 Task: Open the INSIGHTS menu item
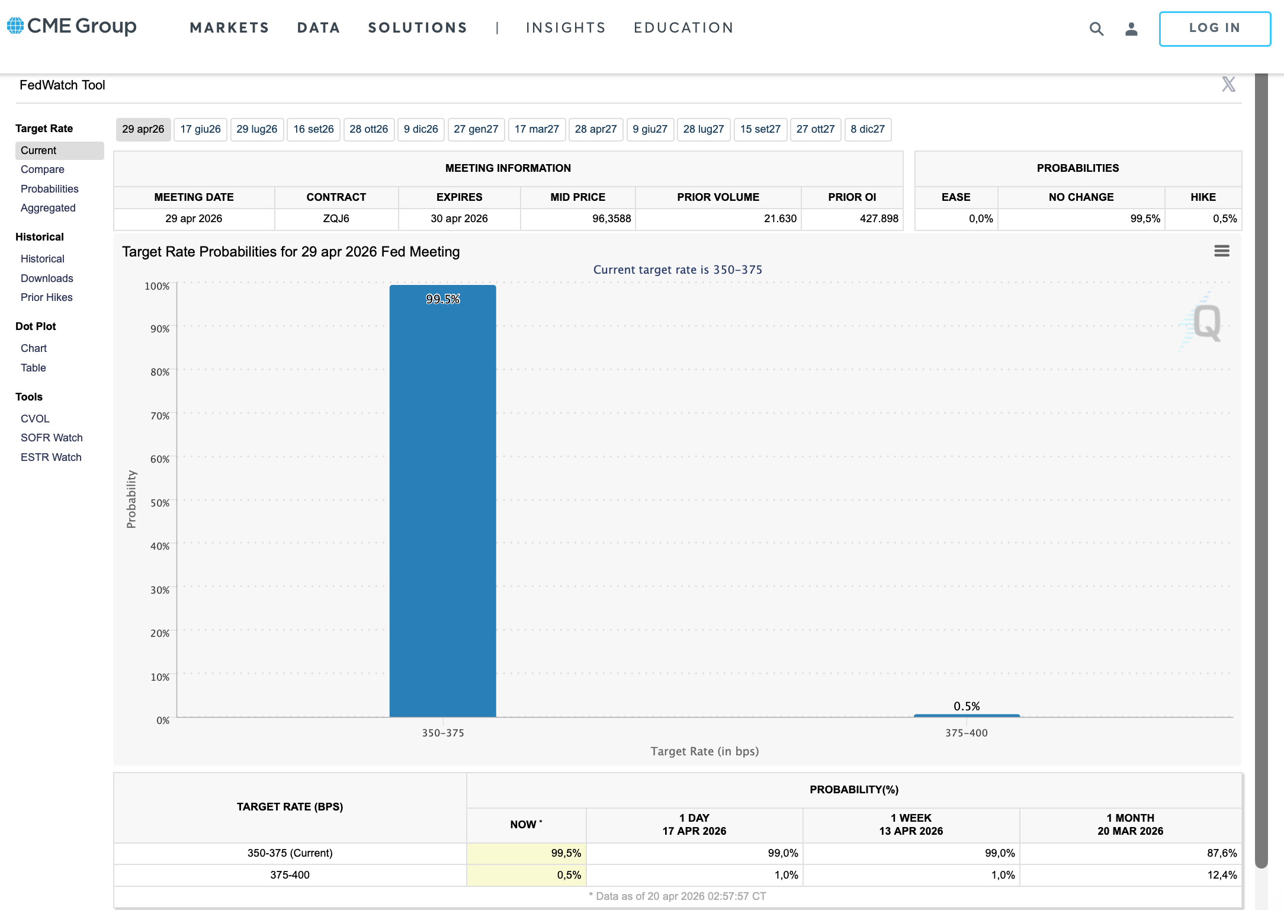pyautogui.click(x=566, y=28)
